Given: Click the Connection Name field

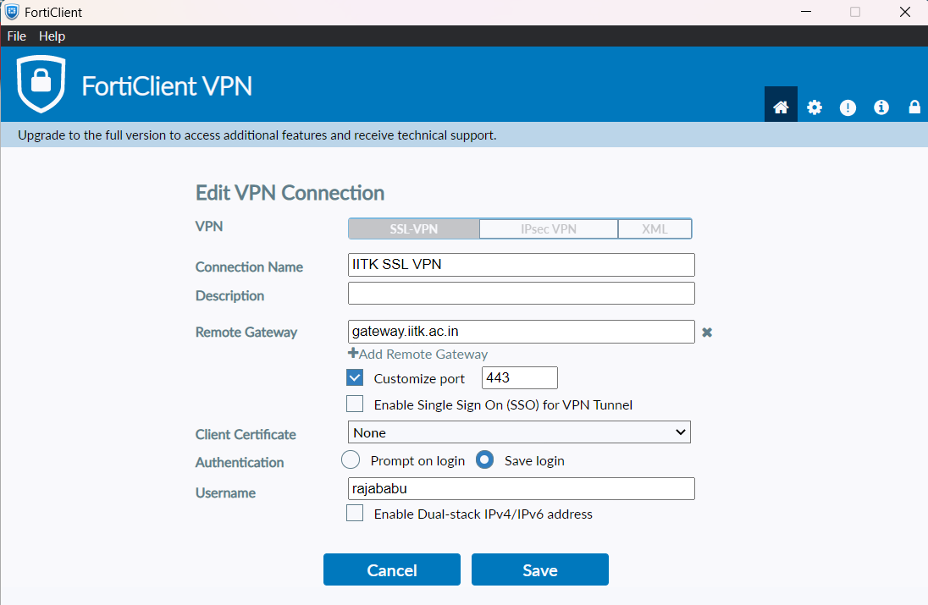Looking at the screenshot, I should pos(522,265).
